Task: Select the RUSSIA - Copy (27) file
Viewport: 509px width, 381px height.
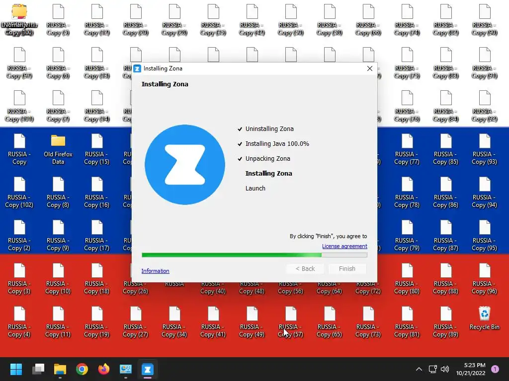Action: [135, 321]
